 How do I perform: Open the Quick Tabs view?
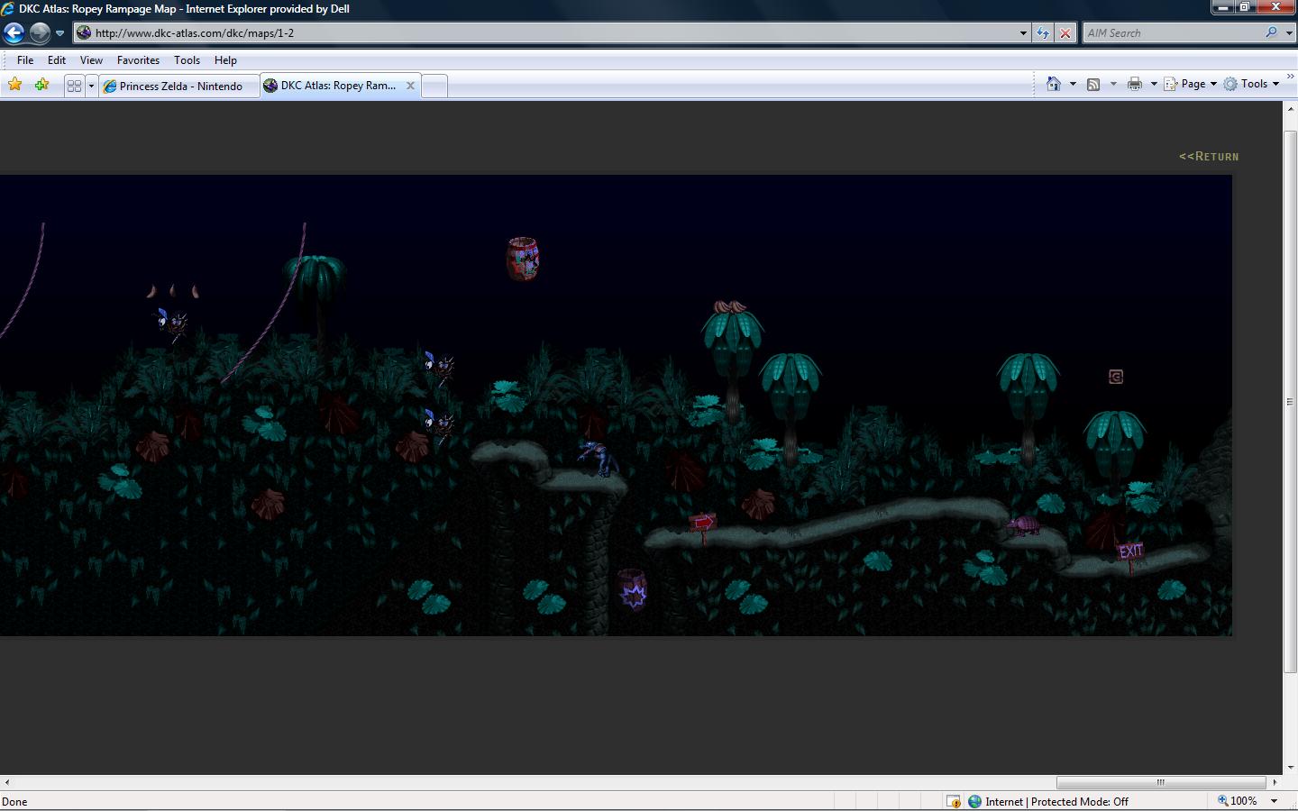74,86
